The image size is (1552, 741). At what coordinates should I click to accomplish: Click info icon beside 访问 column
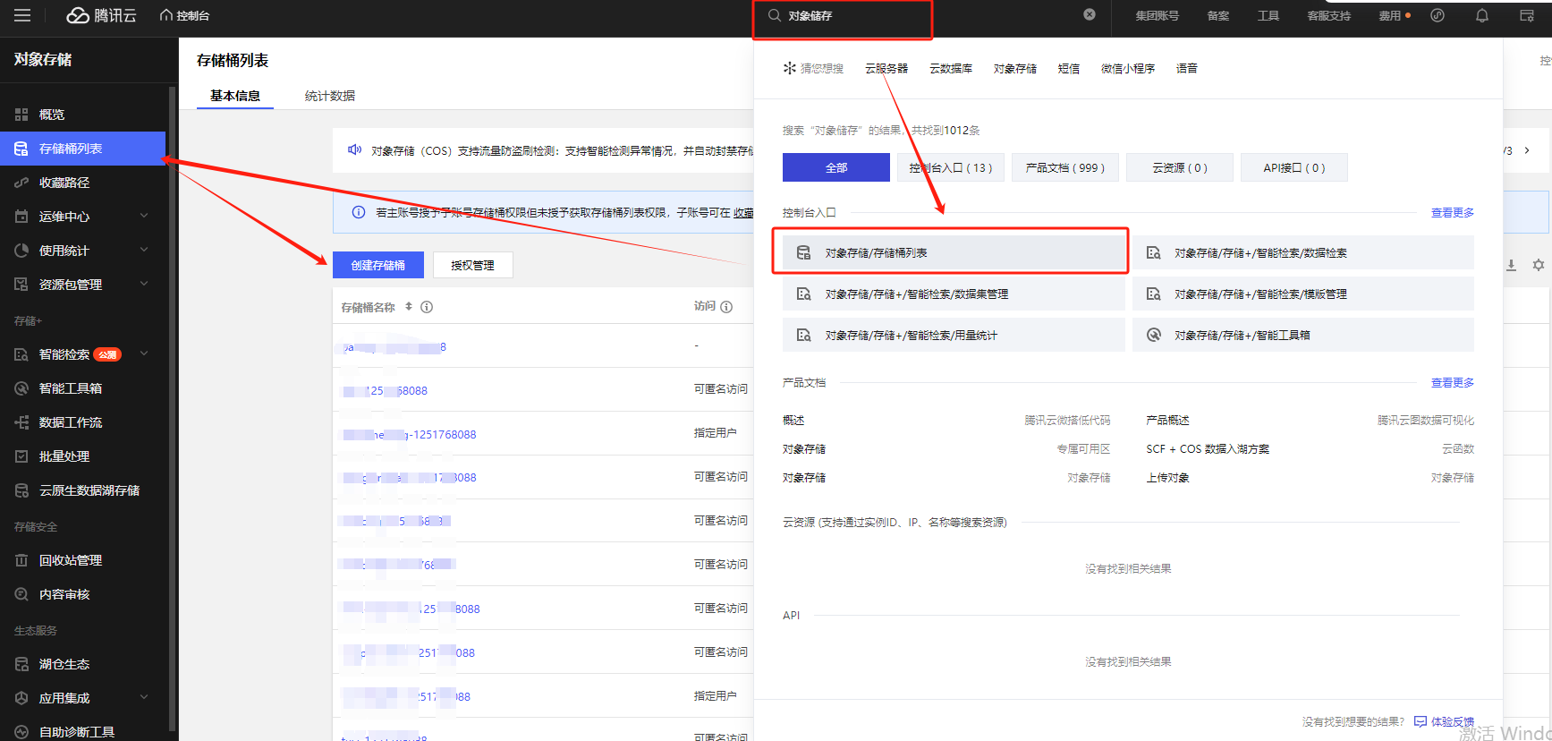(726, 307)
